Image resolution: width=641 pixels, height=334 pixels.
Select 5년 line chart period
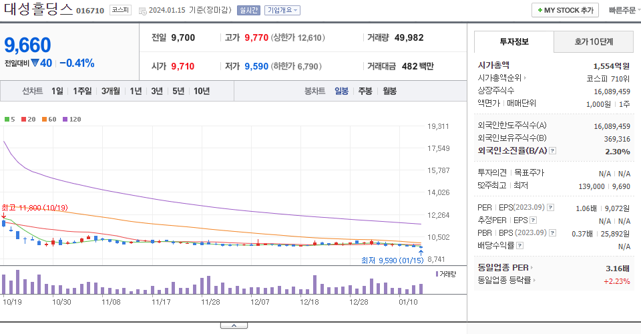(178, 91)
